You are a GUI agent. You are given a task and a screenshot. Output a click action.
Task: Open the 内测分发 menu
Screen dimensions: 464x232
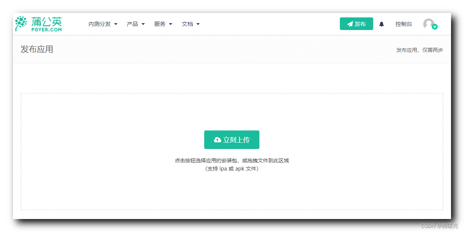point(99,24)
